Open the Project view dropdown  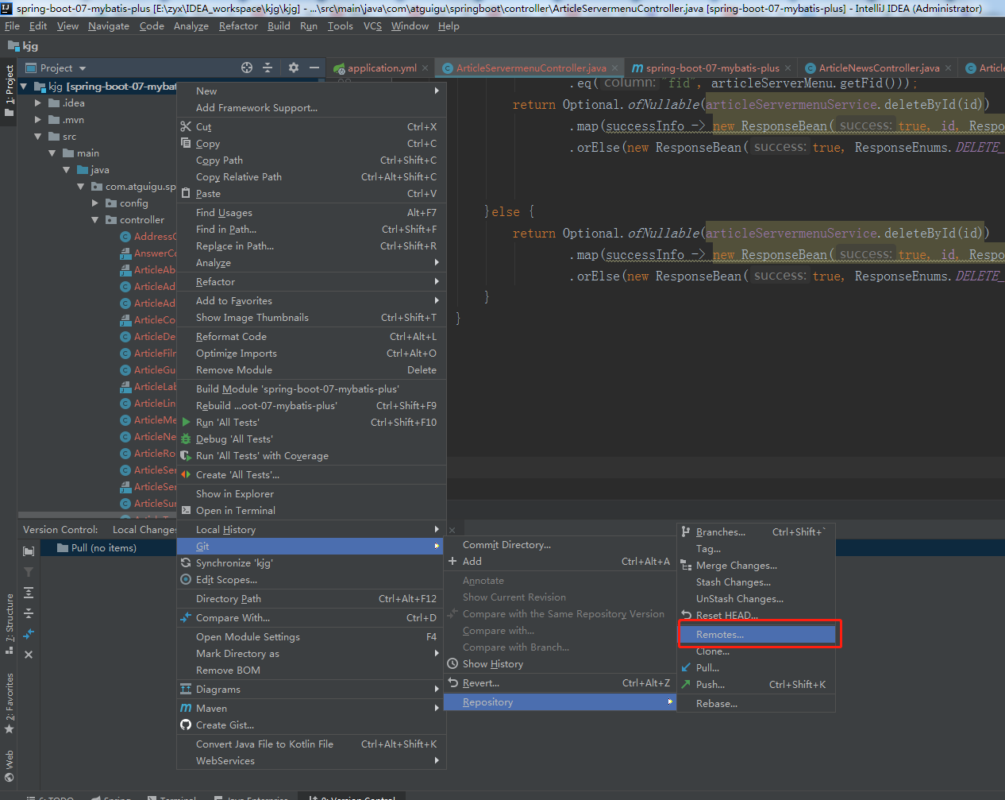pos(56,68)
